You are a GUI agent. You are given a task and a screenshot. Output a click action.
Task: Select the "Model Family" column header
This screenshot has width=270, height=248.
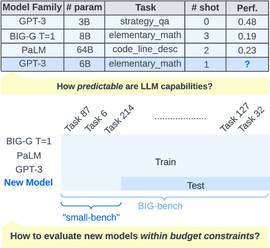pyautogui.click(x=32, y=8)
